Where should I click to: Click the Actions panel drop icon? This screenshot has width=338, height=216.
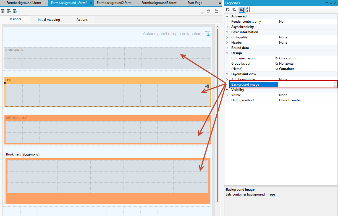coord(208,34)
